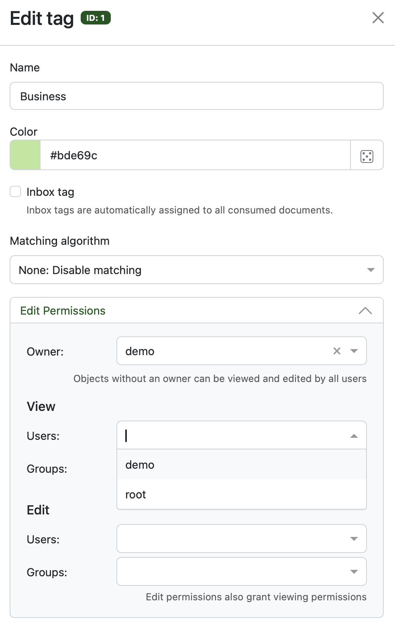Click the Name field containing 'Business'
This screenshot has width=395, height=626.
click(x=197, y=96)
